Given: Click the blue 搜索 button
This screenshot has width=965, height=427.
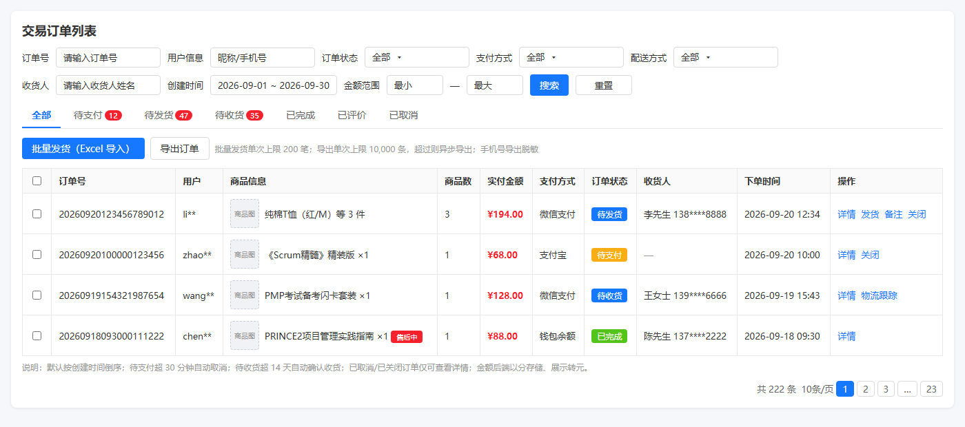Looking at the screenshot, I should [549, 85].
